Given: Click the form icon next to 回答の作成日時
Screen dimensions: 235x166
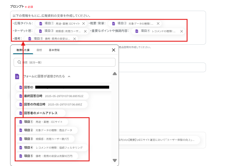Looking at the screenshot, I should [21, 104].
